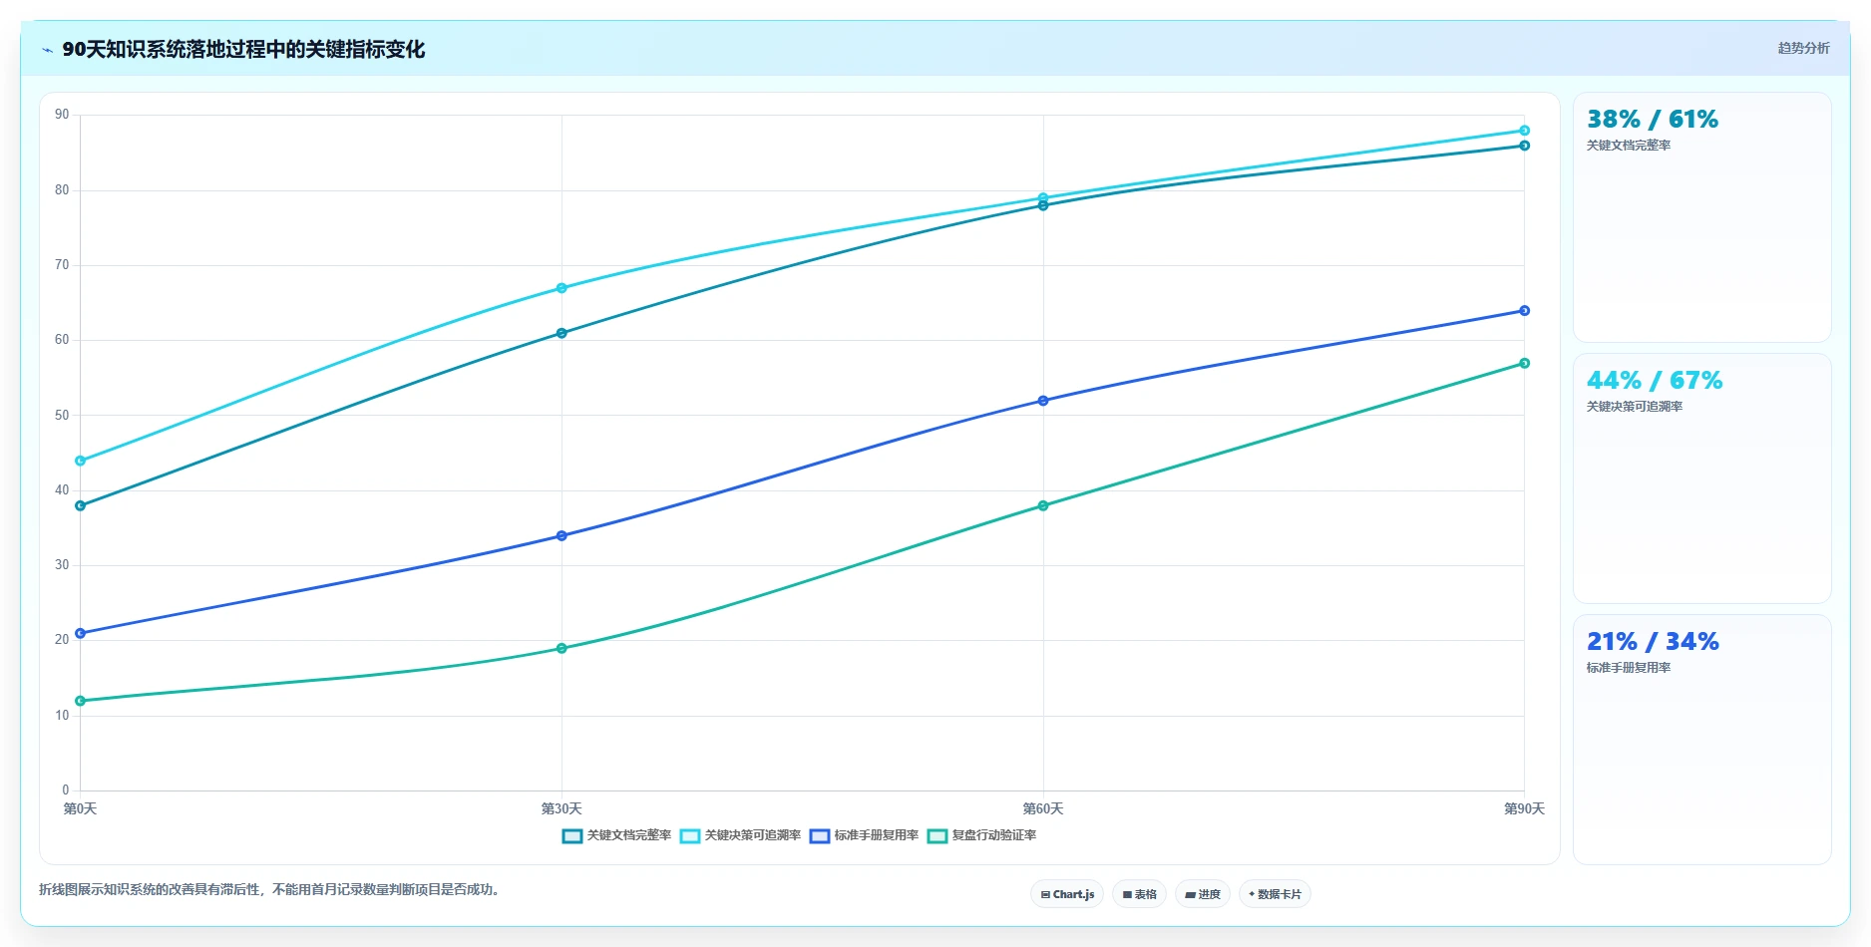1871x947 pixels.
Task: Click the 标准手册复用率 point at 第30天 (34)
Action: tap(561, 536)
